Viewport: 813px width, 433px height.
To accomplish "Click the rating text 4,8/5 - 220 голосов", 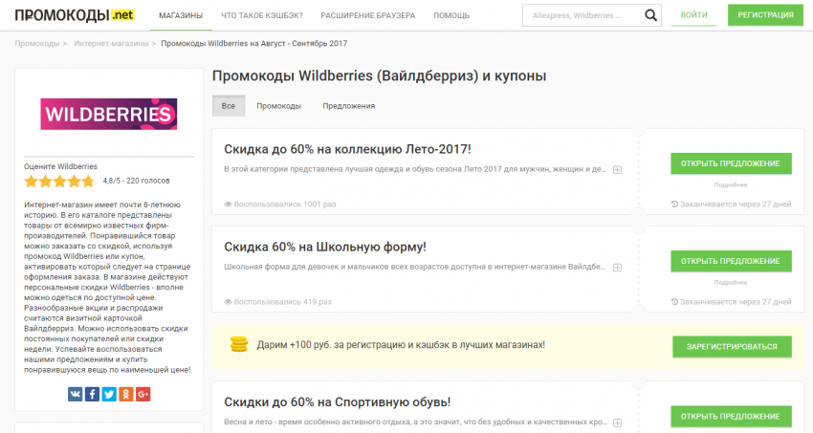I will pyautogui.click(x=137, y=181).
